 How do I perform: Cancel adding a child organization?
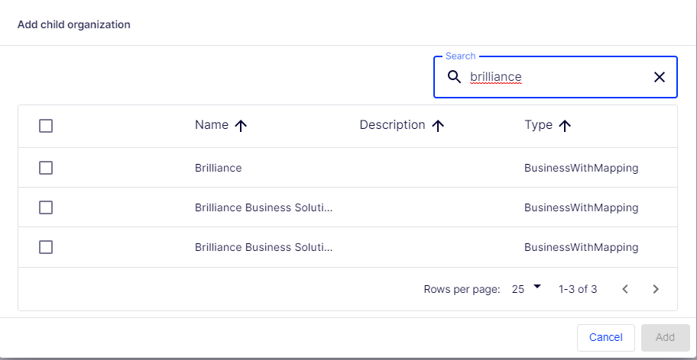point(605,337)
